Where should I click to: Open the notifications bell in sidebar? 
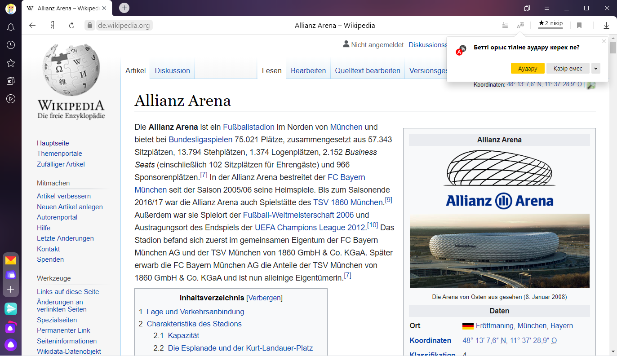point(11,27)
